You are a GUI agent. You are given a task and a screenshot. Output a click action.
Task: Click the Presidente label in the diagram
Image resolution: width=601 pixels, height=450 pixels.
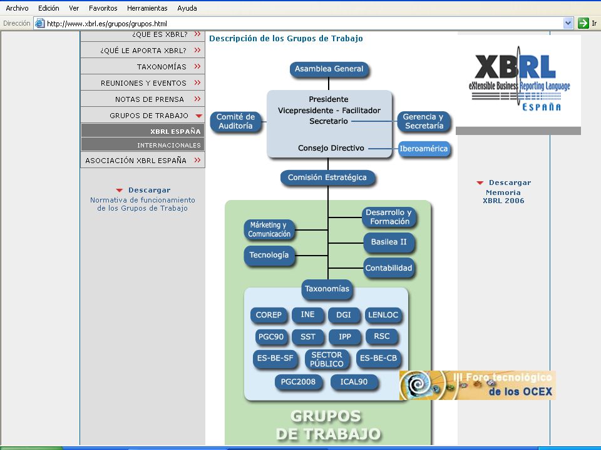[x=329, y=99]
